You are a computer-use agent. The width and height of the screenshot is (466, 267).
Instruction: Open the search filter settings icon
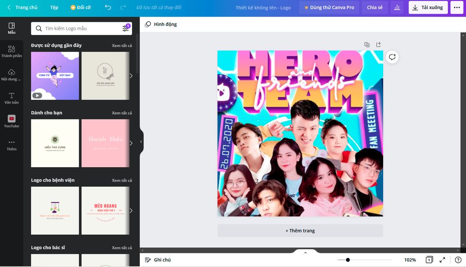click(126, 28)
